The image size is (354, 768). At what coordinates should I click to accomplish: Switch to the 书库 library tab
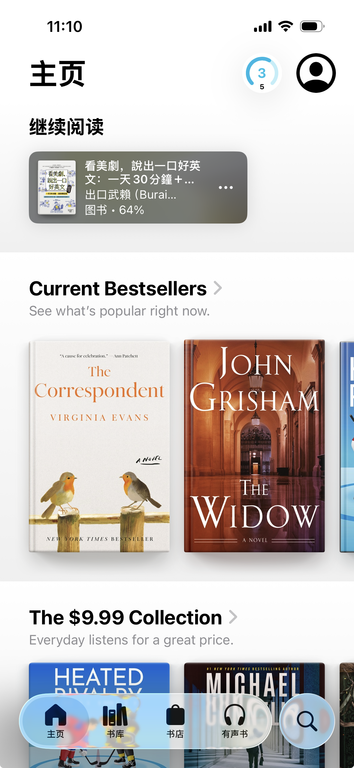point(115,721)
